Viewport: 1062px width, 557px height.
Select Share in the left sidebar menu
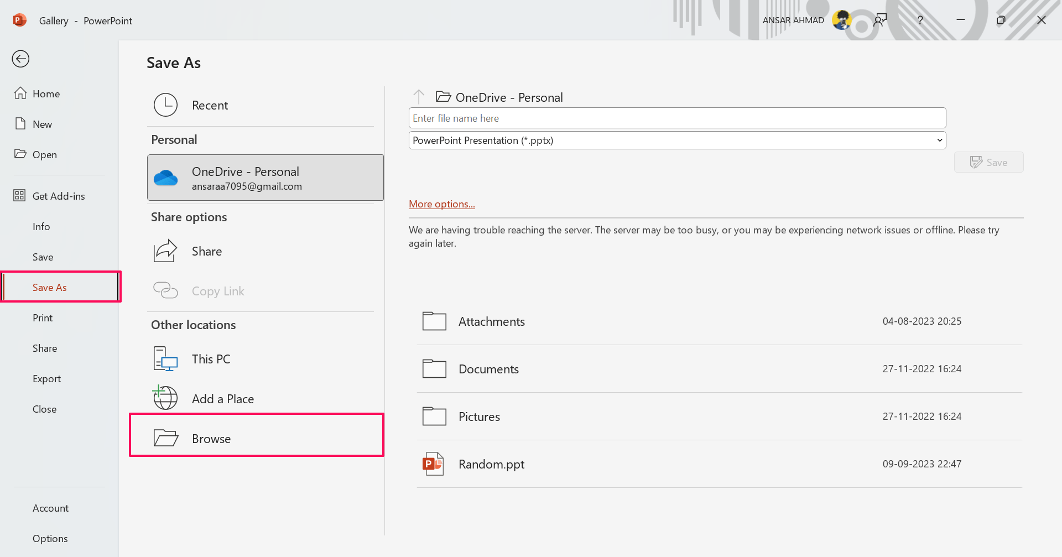pos(45,348)
